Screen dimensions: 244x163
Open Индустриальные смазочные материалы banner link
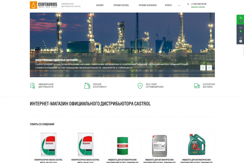pyautogui.click(x=58, y=60)
